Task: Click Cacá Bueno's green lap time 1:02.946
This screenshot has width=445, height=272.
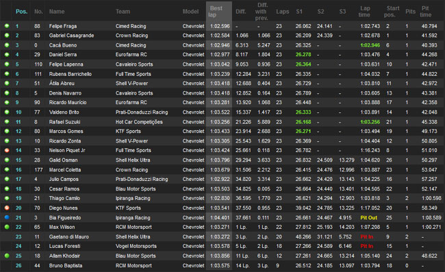Action: click(370, 45)
